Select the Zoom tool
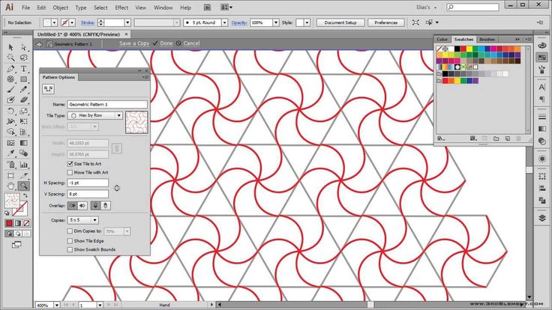 [x=23, y=186]
